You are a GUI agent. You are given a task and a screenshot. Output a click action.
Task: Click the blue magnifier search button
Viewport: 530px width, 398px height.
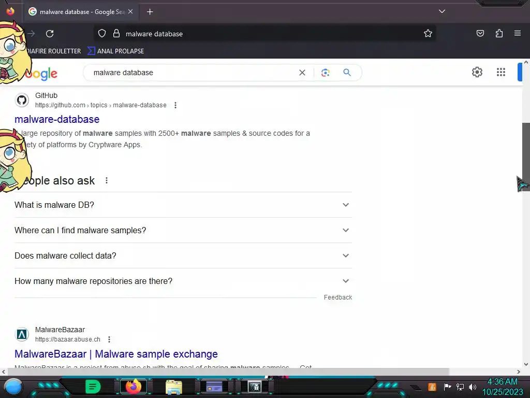(347, 73)
